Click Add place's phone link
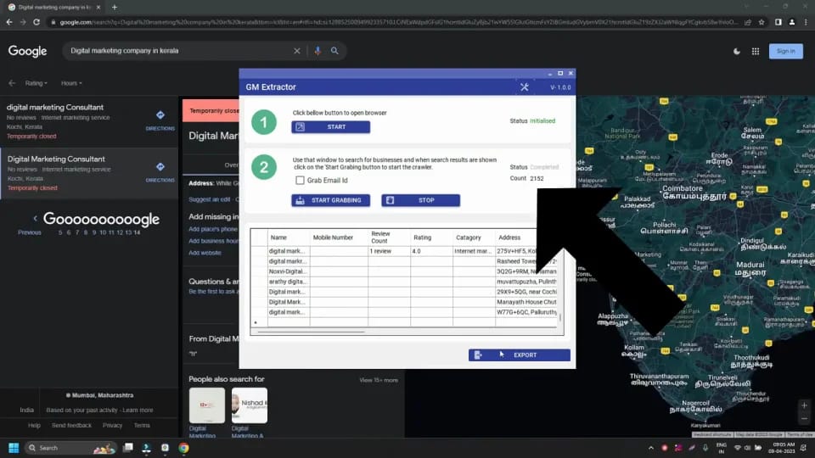This screenshot has height=458, width=815. (x=213, y=229)
